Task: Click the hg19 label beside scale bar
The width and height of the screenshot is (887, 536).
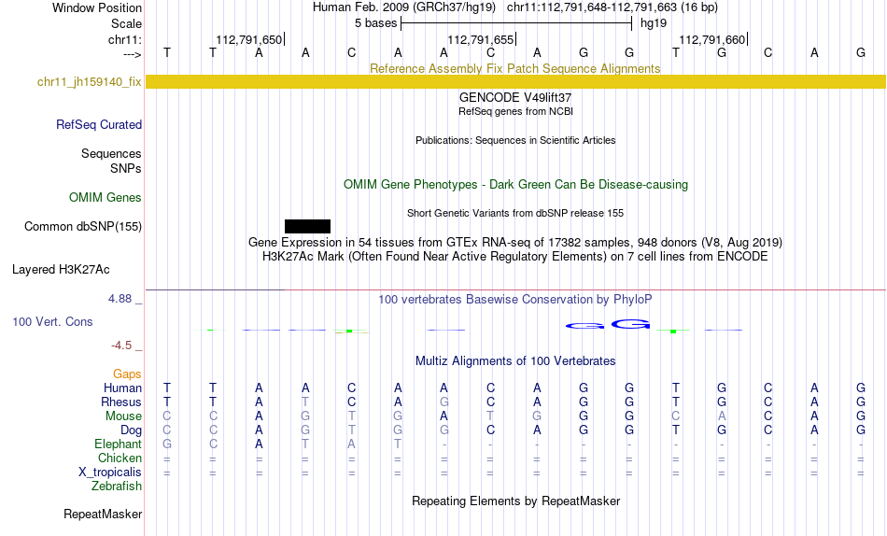Action: (x=654, y=23)
